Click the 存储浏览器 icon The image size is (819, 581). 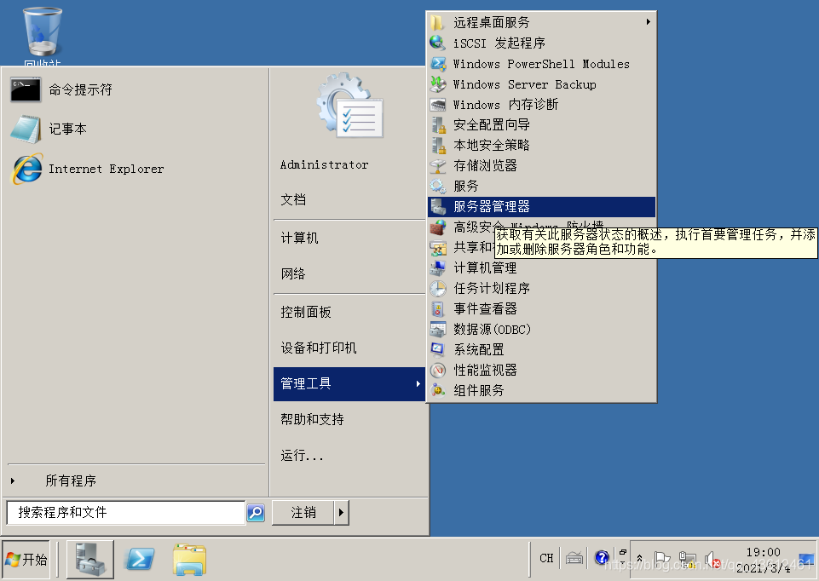coord(438,166)
